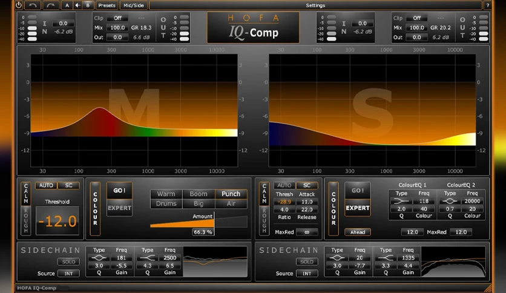Click Side Release value 22.0
506x293 pixels.
(x=307, y=209)
